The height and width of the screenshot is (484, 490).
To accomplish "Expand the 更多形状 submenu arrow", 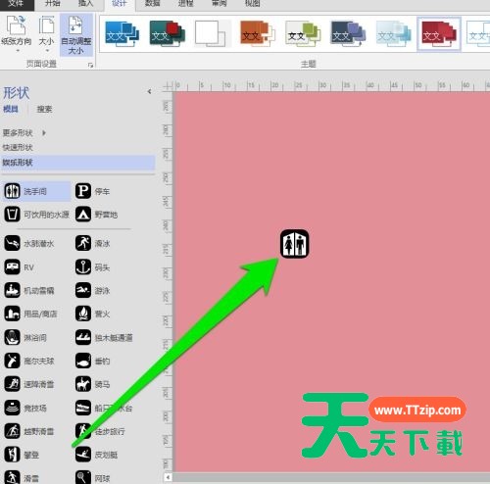I will [44, 133].
